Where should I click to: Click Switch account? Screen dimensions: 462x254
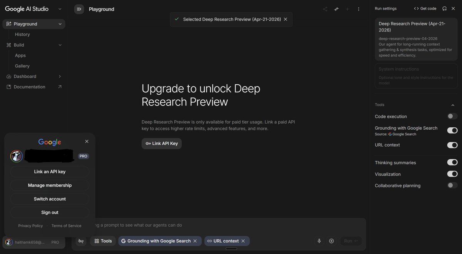pos(50,199)
